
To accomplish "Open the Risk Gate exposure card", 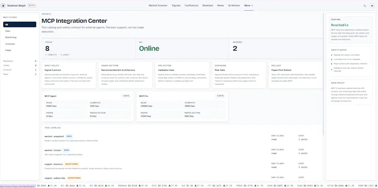I will 239,75.
